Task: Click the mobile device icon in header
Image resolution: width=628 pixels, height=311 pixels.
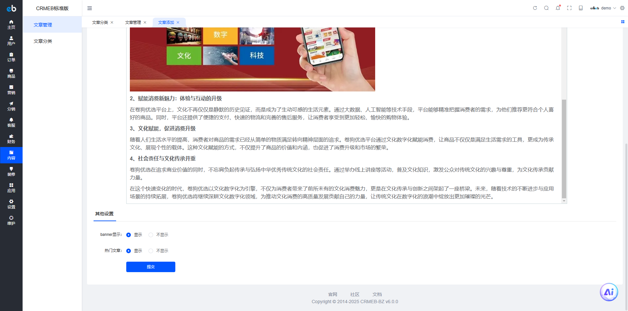Action: pos(581,8)
